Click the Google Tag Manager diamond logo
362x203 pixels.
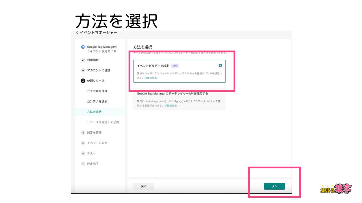(83, 47)
